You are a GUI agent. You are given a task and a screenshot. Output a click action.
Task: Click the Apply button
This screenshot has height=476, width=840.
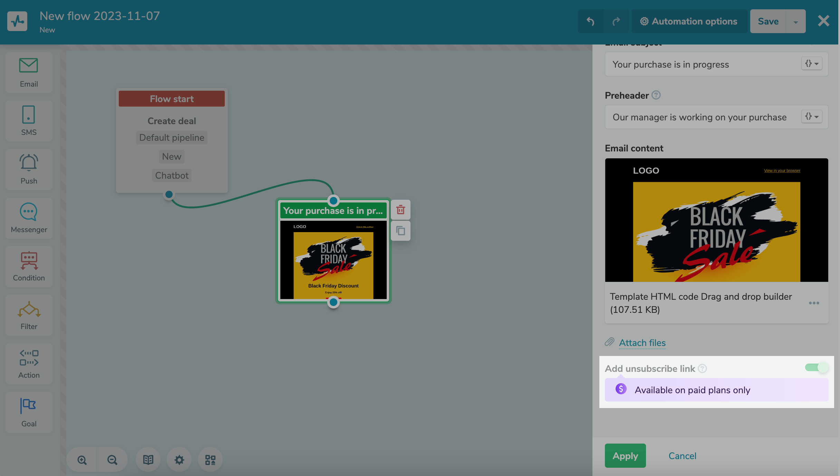(625, 456)
